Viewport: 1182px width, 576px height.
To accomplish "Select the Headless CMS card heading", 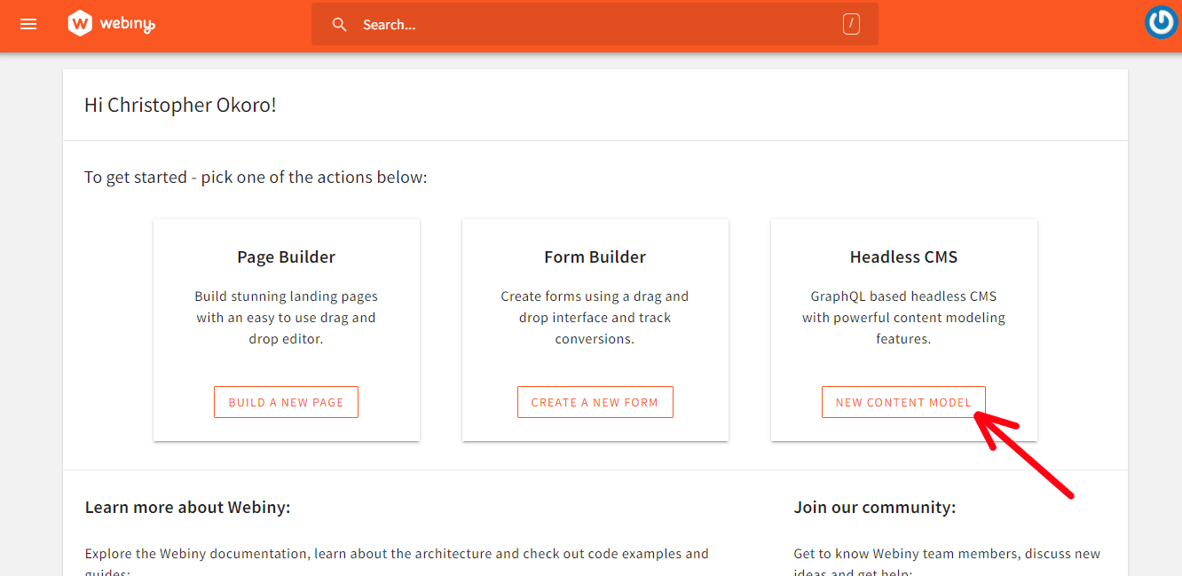I will tap(903, 256).
